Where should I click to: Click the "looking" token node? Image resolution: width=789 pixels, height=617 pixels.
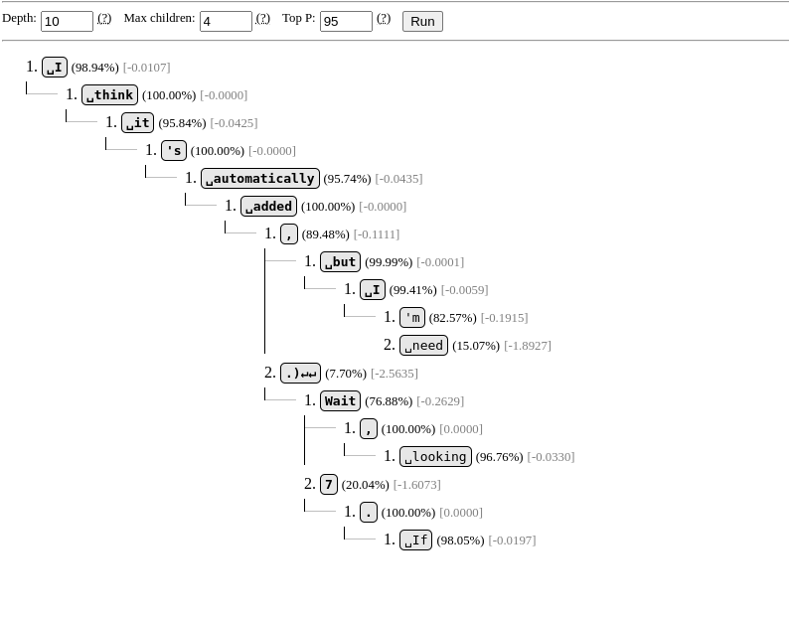435,457
